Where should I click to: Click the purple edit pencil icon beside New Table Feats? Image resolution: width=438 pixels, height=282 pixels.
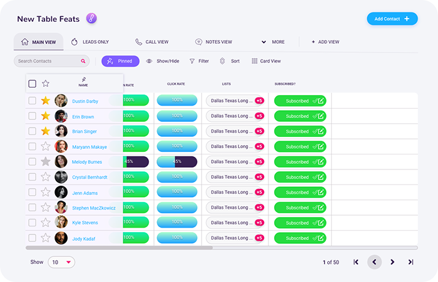pyautogui.click(x=91, y=18)
